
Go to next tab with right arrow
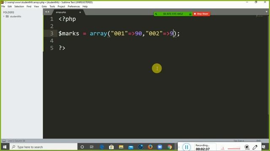tap(49, 12)
